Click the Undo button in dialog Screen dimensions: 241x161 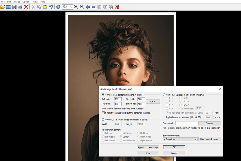click(x=148, y=153)
